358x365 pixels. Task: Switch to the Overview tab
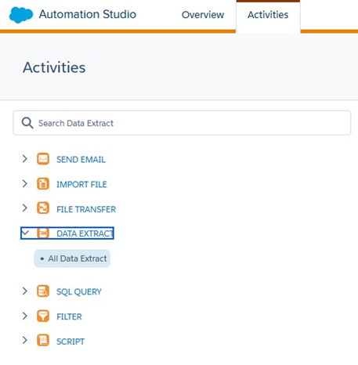[x=203, y=15]
